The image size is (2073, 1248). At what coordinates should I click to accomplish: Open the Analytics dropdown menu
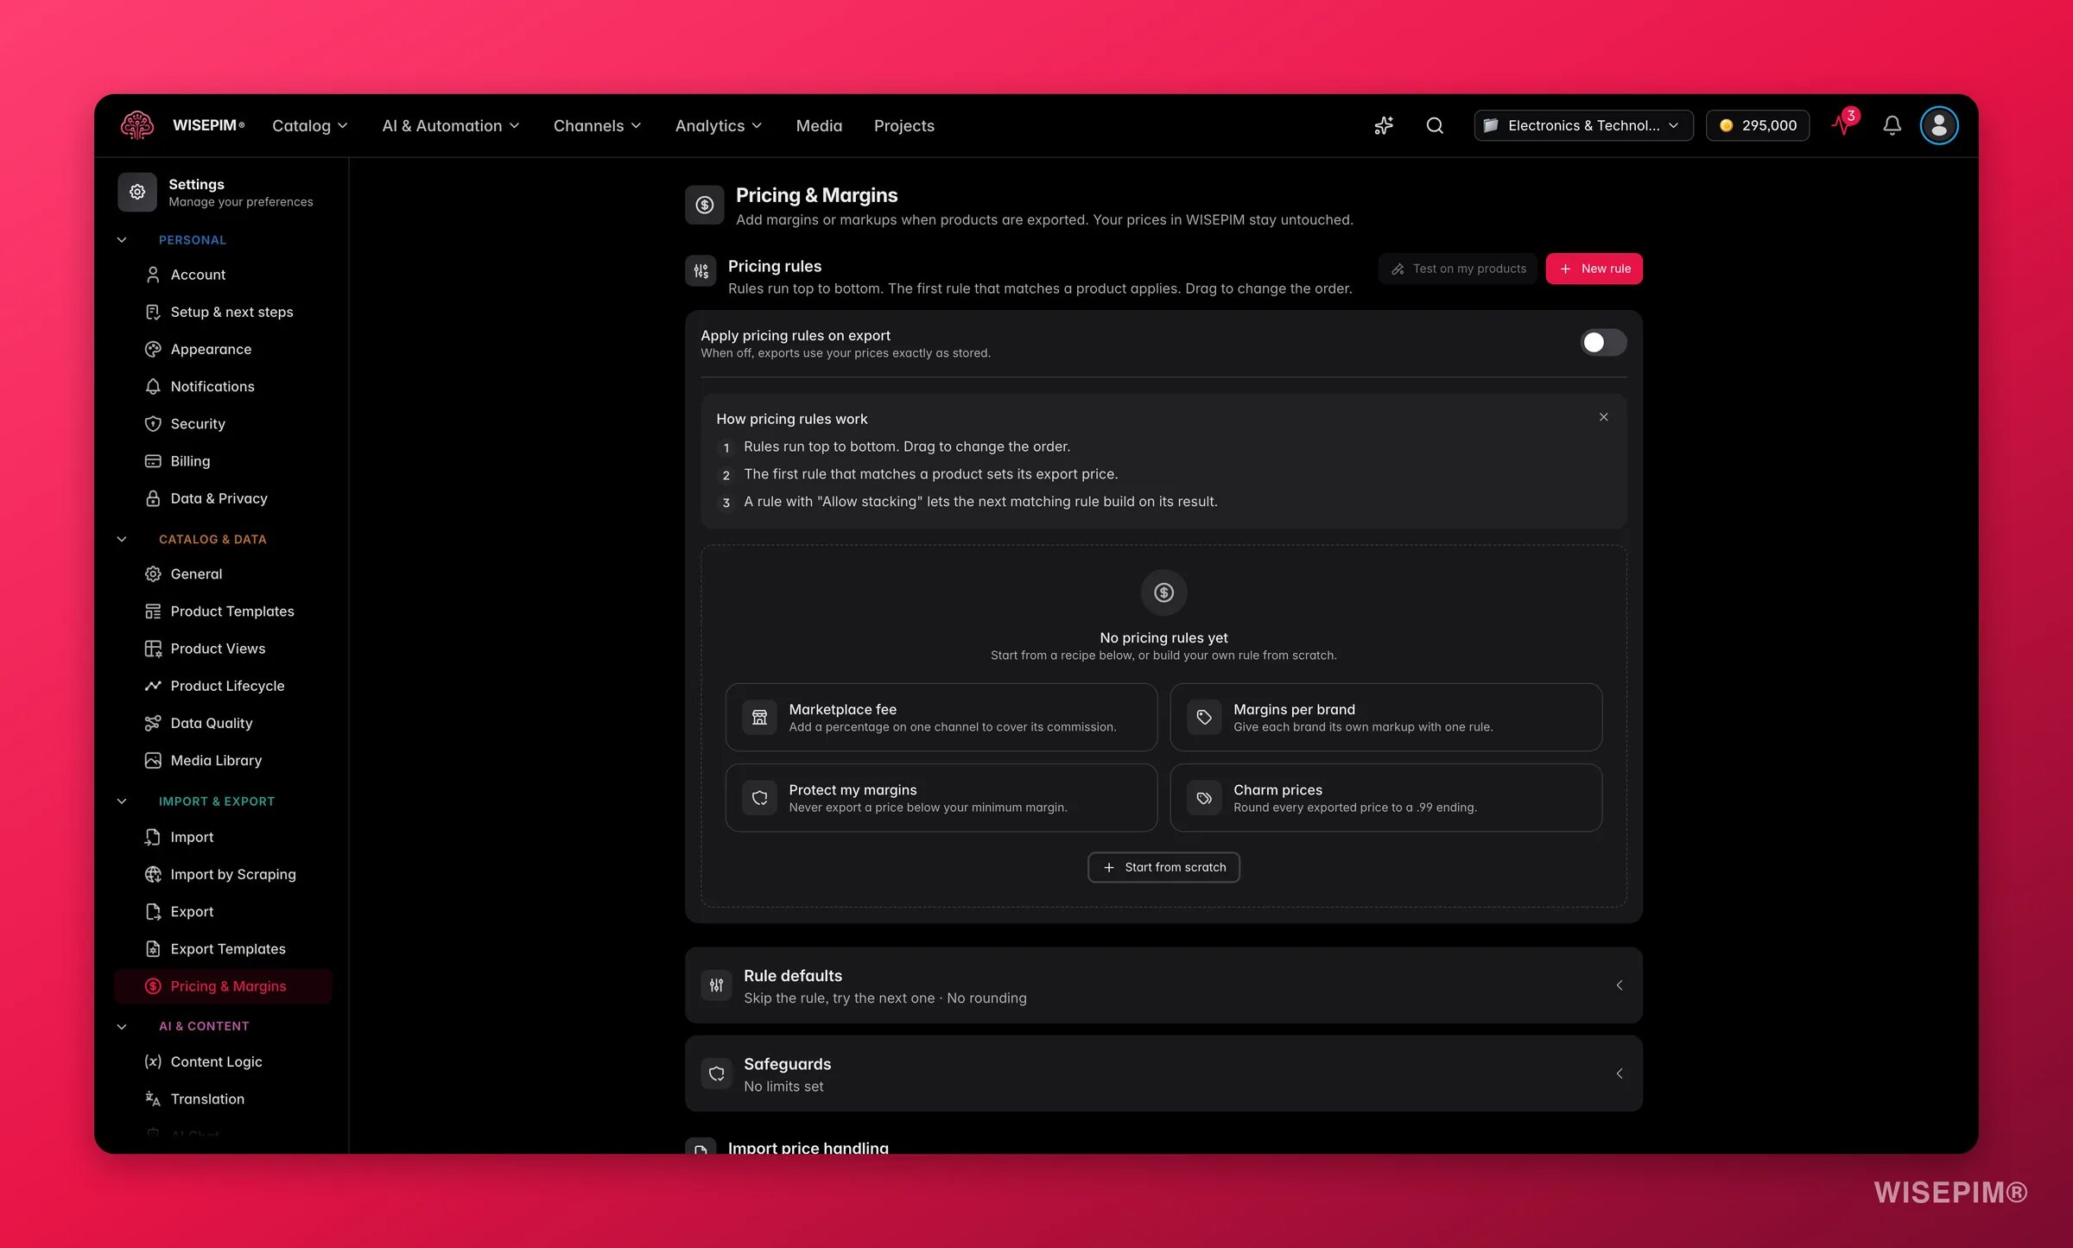[719, 125]
